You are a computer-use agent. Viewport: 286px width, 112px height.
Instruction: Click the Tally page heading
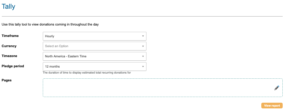click(8, 7)
